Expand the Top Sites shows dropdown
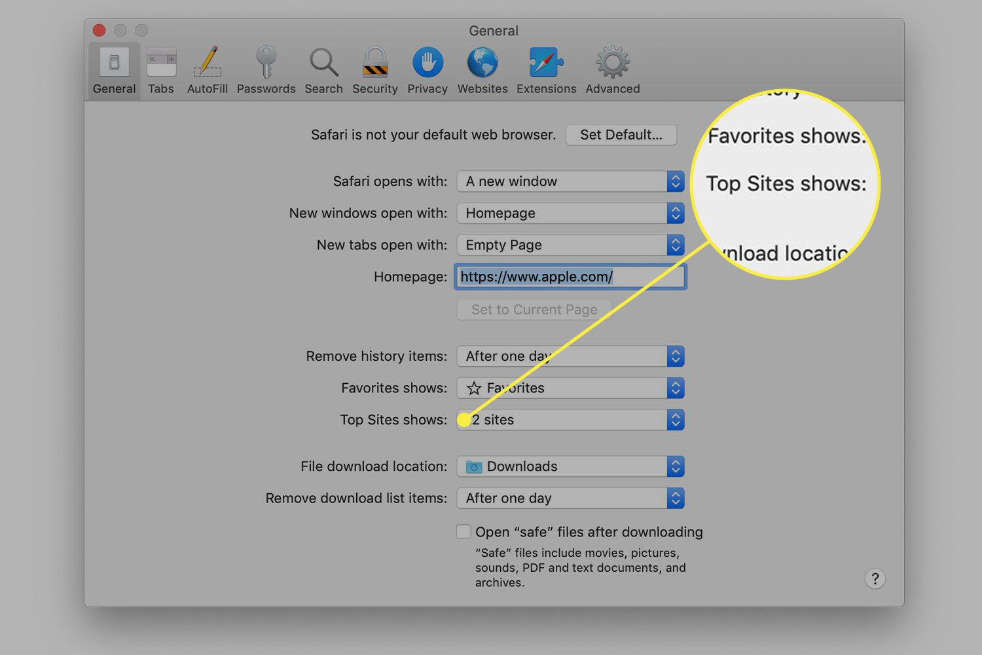 (x=571, y=420)
